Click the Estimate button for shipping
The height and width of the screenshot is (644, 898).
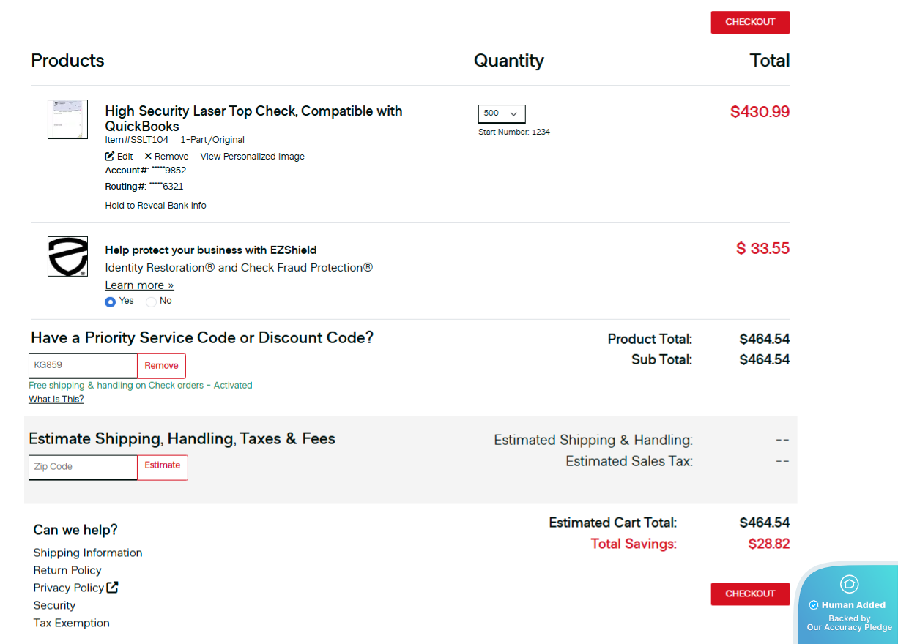162,466
